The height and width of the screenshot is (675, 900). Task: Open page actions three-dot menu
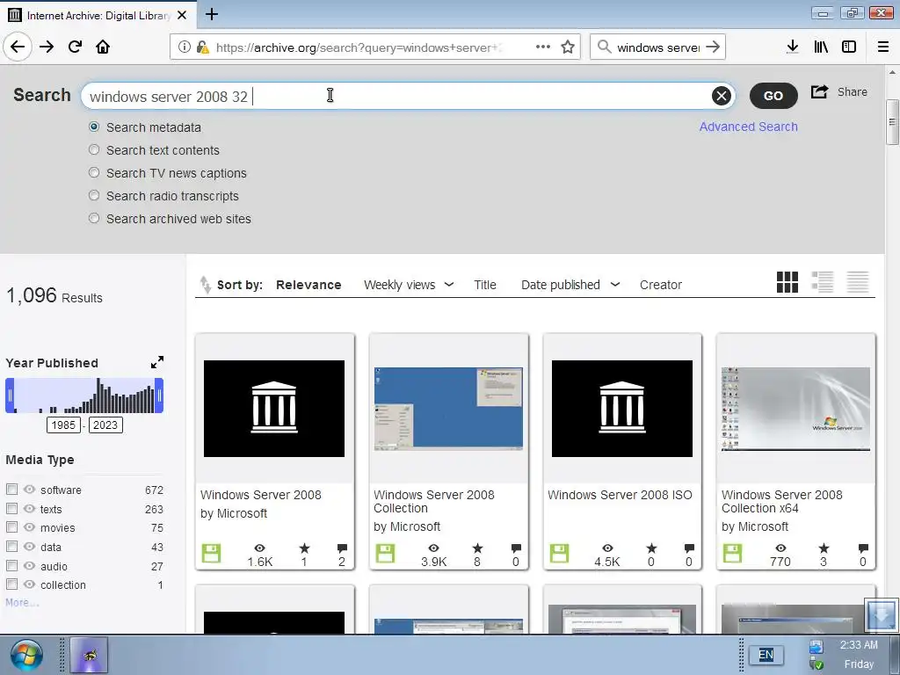(x=543, y=47)
